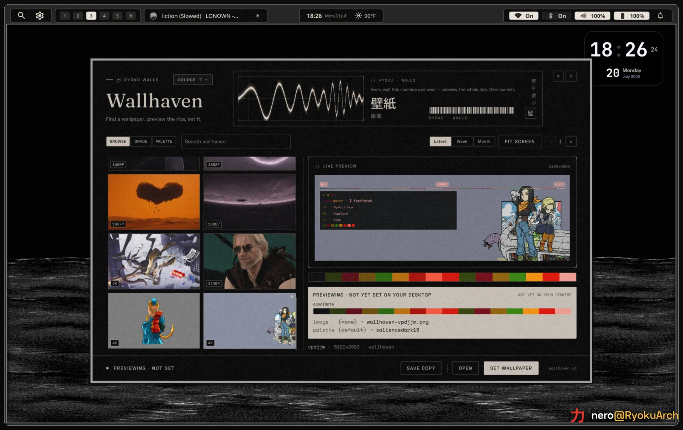Sort wallpapers by Latest
683x430 pixels.
pos(440,142)
